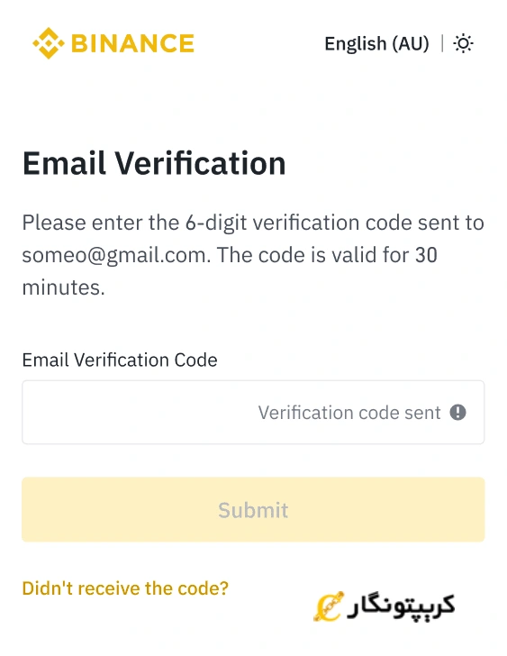Click the "6-digit verification code" instruction text
The height and width of the screenshot is (656, 507).
pyautogui.click(x=272, y=223)
